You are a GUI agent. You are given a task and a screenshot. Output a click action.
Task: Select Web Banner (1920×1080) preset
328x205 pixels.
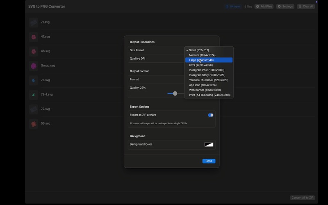click(x=209, y=90)
